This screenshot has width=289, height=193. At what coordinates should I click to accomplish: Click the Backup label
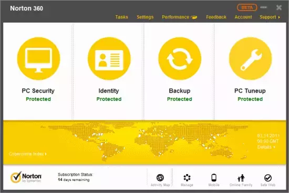pos(180,91)
